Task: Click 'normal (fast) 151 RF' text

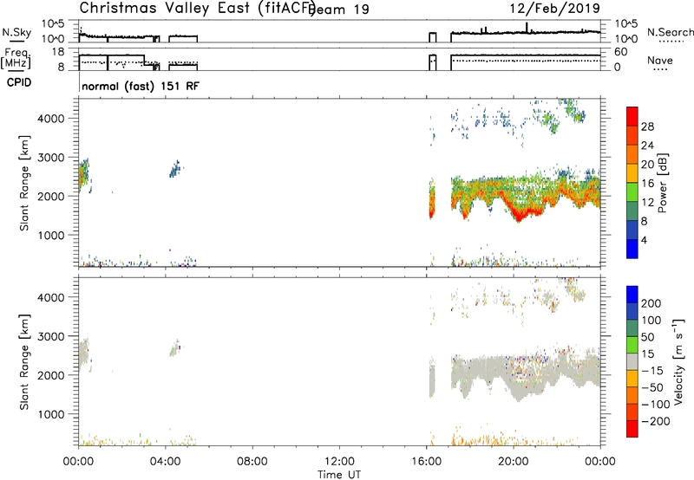Action: tap(141, 86)
